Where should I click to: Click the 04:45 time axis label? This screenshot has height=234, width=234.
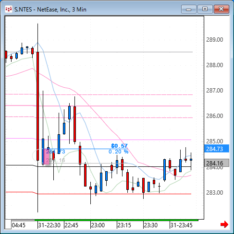tap(18, 225)
